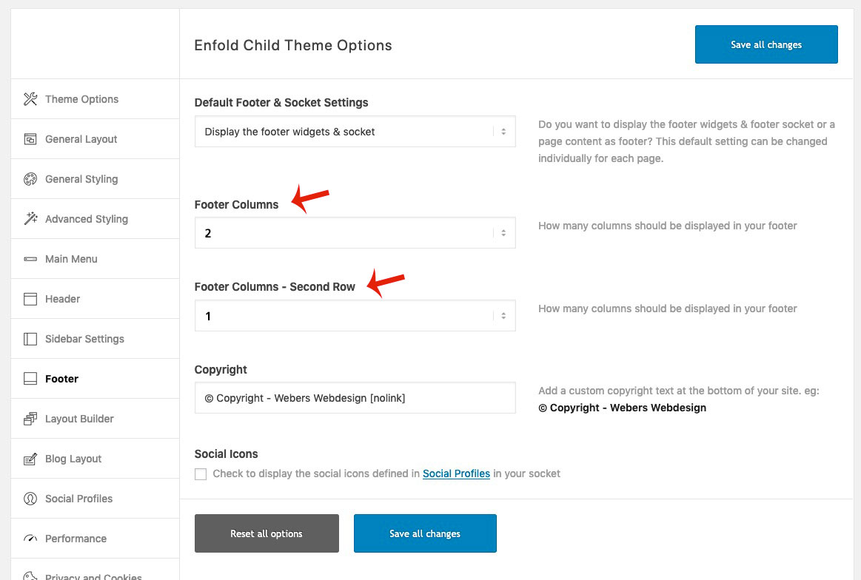
Task: Open Sidebar Settings section
Action: pyautogui.click(x=95, y=339)
